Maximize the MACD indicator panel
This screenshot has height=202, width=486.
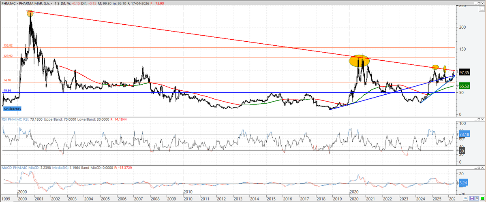pyautogui.click(x=479, y=167)
